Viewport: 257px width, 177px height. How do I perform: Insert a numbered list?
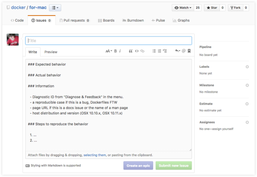click(159, 51)
